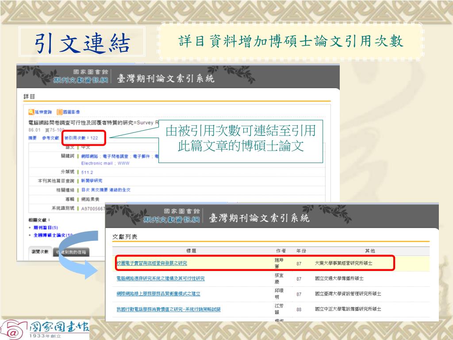Open the 目次 related link
Screen dimensions: 453x340
pyautogui.click(x=85, y=190)
